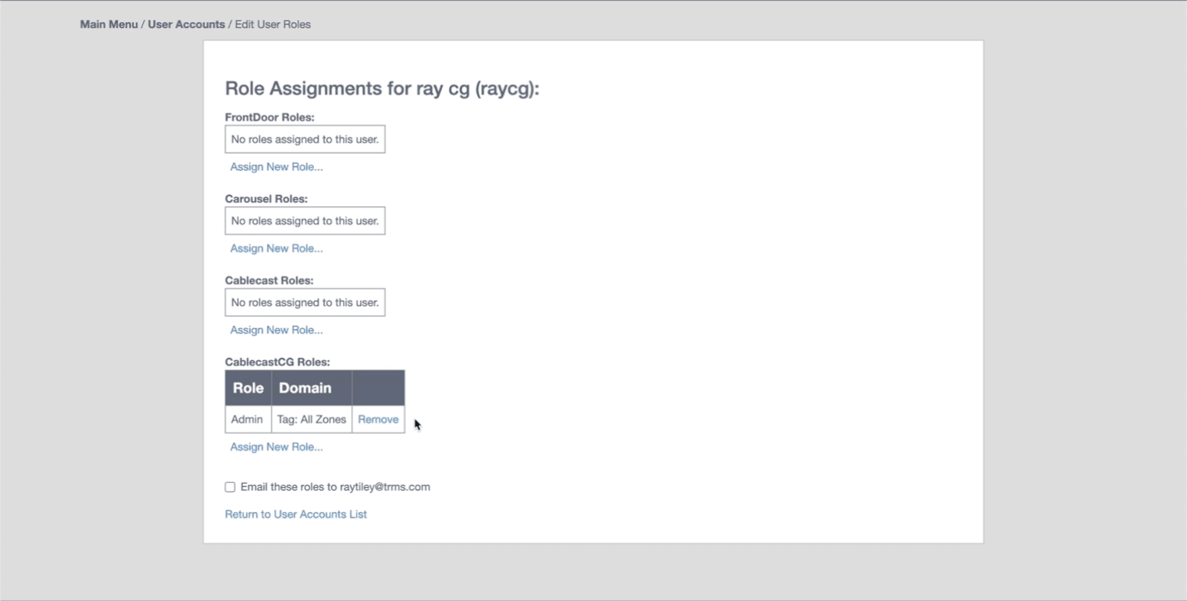Assign new role under Cablecast Roles
Screen dimensions: 1187x601
pyautogui.click(x=276, y=330)
